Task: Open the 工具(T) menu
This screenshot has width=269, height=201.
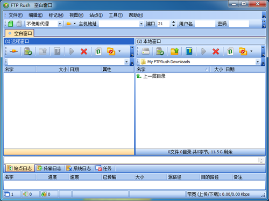Action: [x=116, y=15]
